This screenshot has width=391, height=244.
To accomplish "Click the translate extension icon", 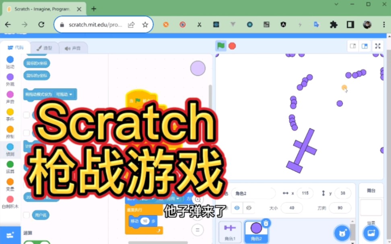I will [x=317, y=25].
